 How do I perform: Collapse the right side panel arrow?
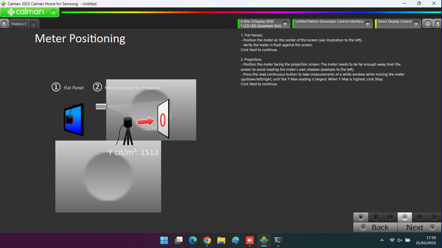click(x=438, y=24)
